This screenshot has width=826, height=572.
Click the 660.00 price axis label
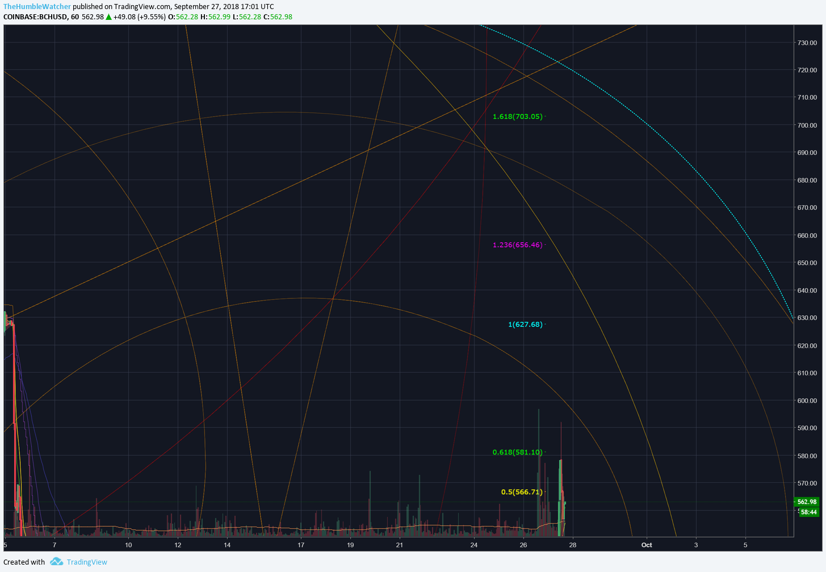pyautogui.click(x=807, y=235)
